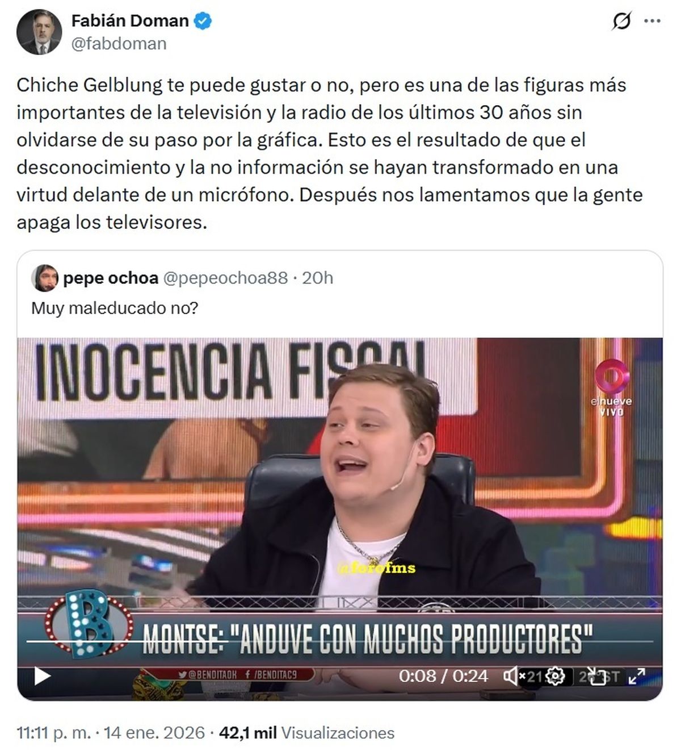
Task: Open Fabián Doman's display name
Action: pos(130,21)
